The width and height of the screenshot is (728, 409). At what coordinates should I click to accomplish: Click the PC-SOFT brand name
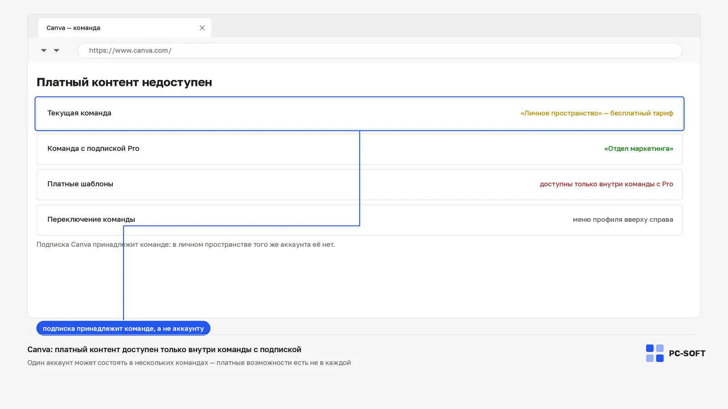point(687,354)
